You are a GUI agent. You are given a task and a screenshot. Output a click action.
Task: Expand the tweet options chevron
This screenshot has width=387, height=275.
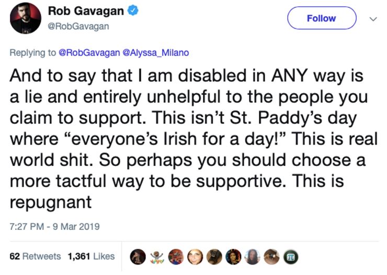coord(373,18)
